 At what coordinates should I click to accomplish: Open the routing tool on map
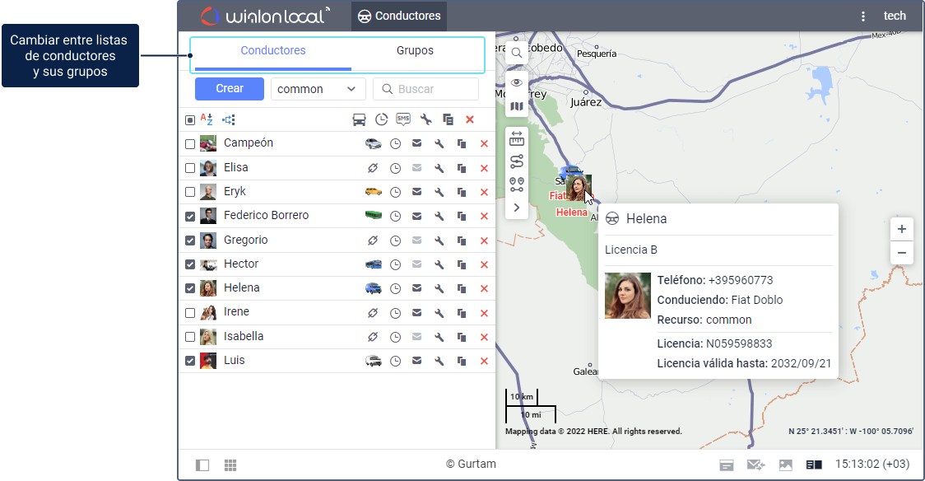tap(517, 161)
